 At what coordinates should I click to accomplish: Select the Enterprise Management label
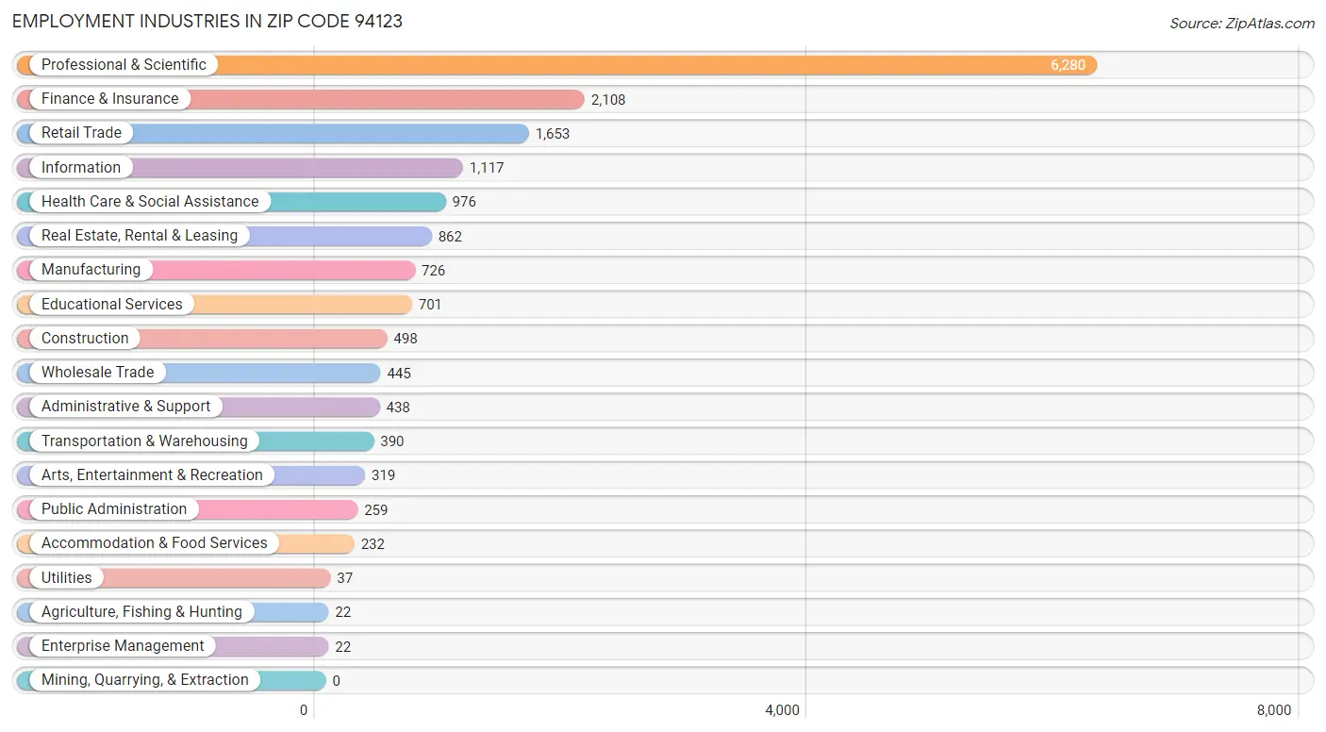(x=123, y=646)
